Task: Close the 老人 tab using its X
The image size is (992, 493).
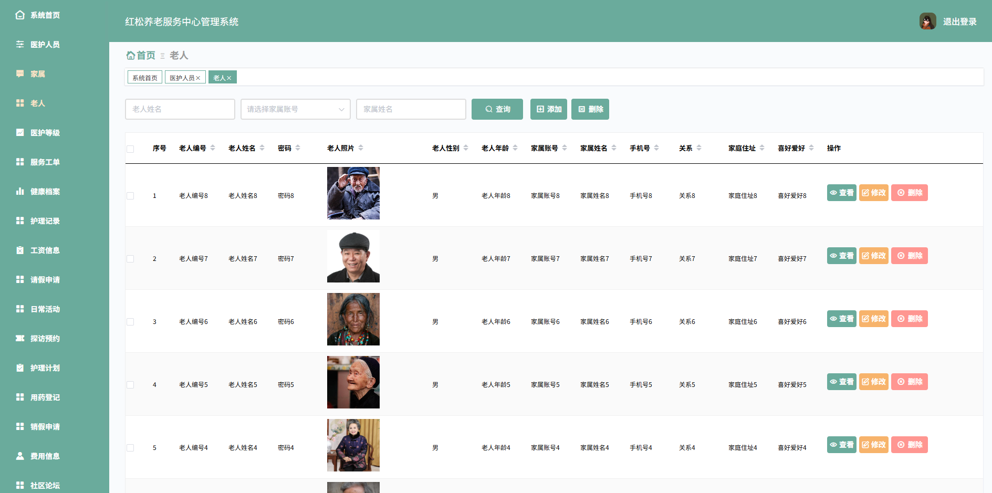Action: 229,78
